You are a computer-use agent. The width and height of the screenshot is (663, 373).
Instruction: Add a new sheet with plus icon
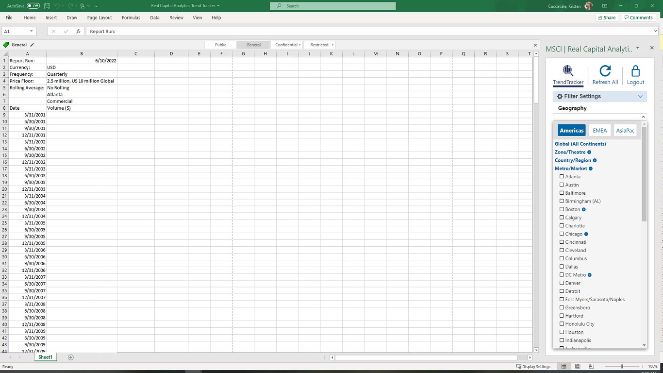(71, 357)
